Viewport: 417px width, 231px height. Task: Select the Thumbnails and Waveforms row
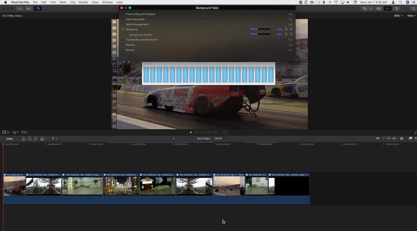[207, 39]
